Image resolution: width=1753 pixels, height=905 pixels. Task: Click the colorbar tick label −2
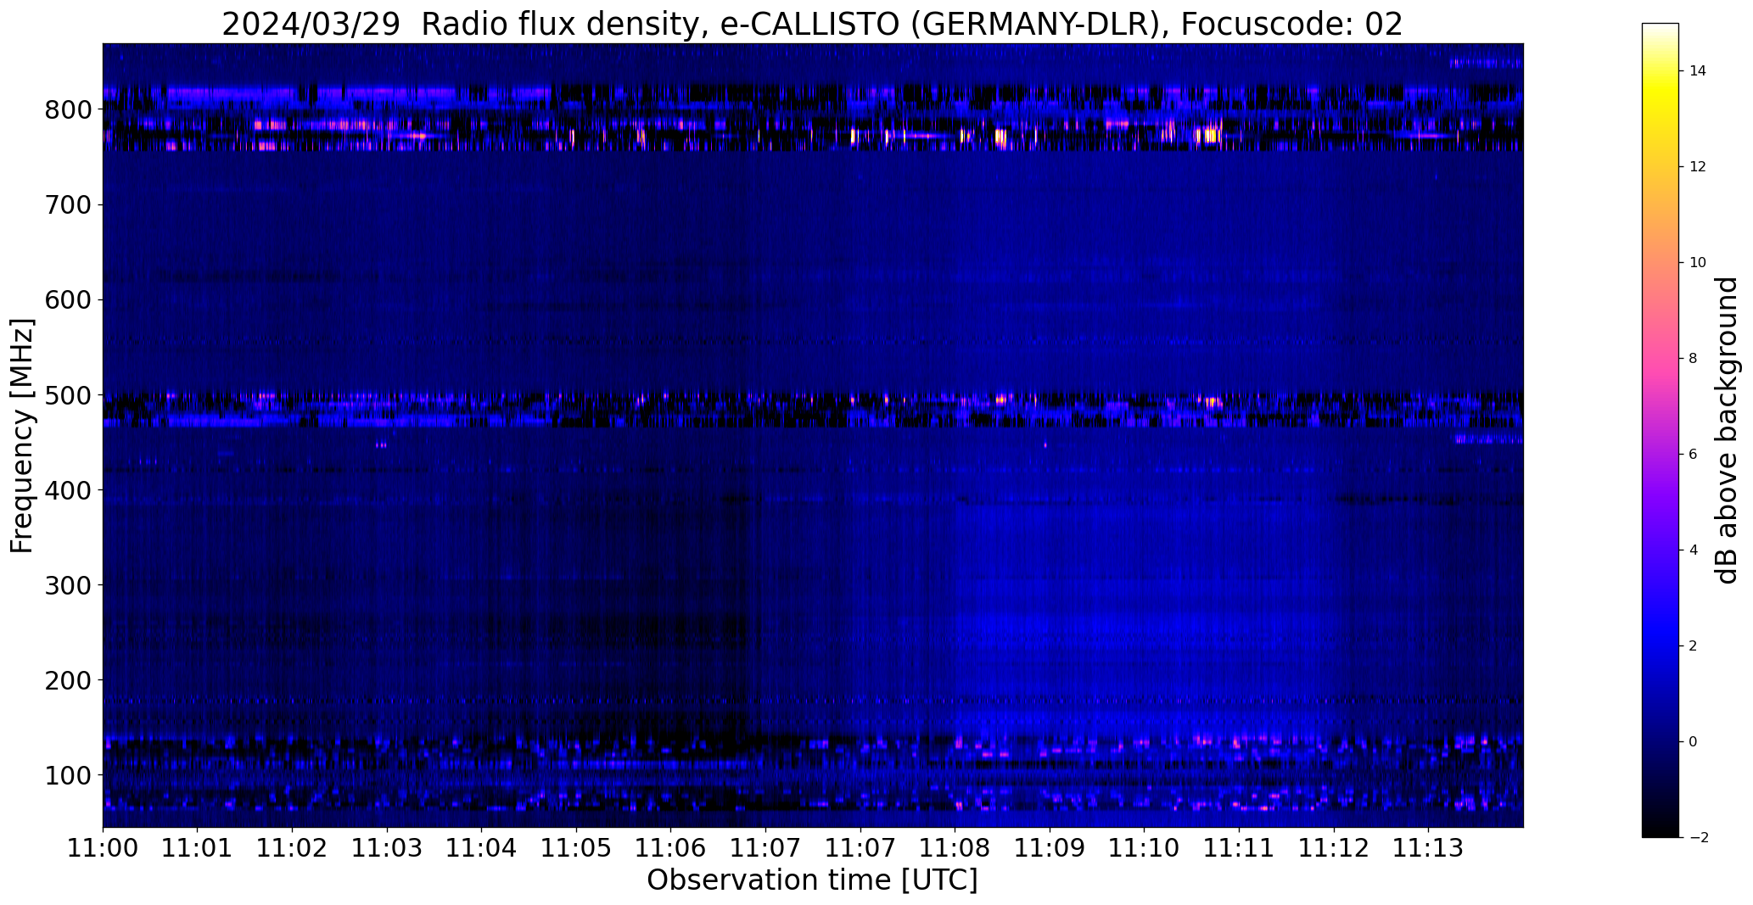click(1699, 838)
